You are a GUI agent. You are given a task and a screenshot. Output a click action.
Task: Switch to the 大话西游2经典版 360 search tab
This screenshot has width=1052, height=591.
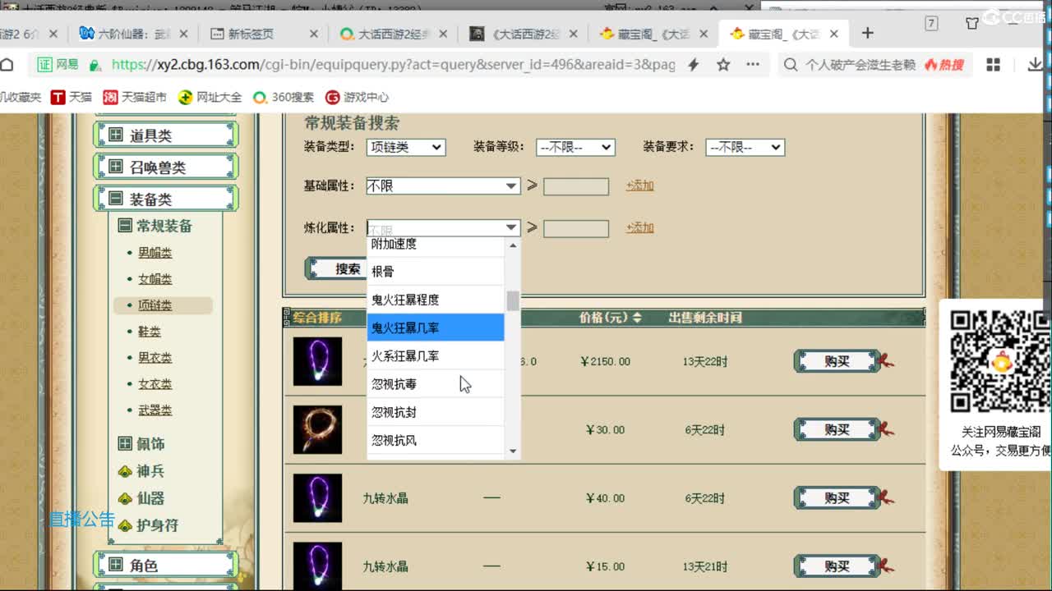pyautogui.click(x=393, y=34)
